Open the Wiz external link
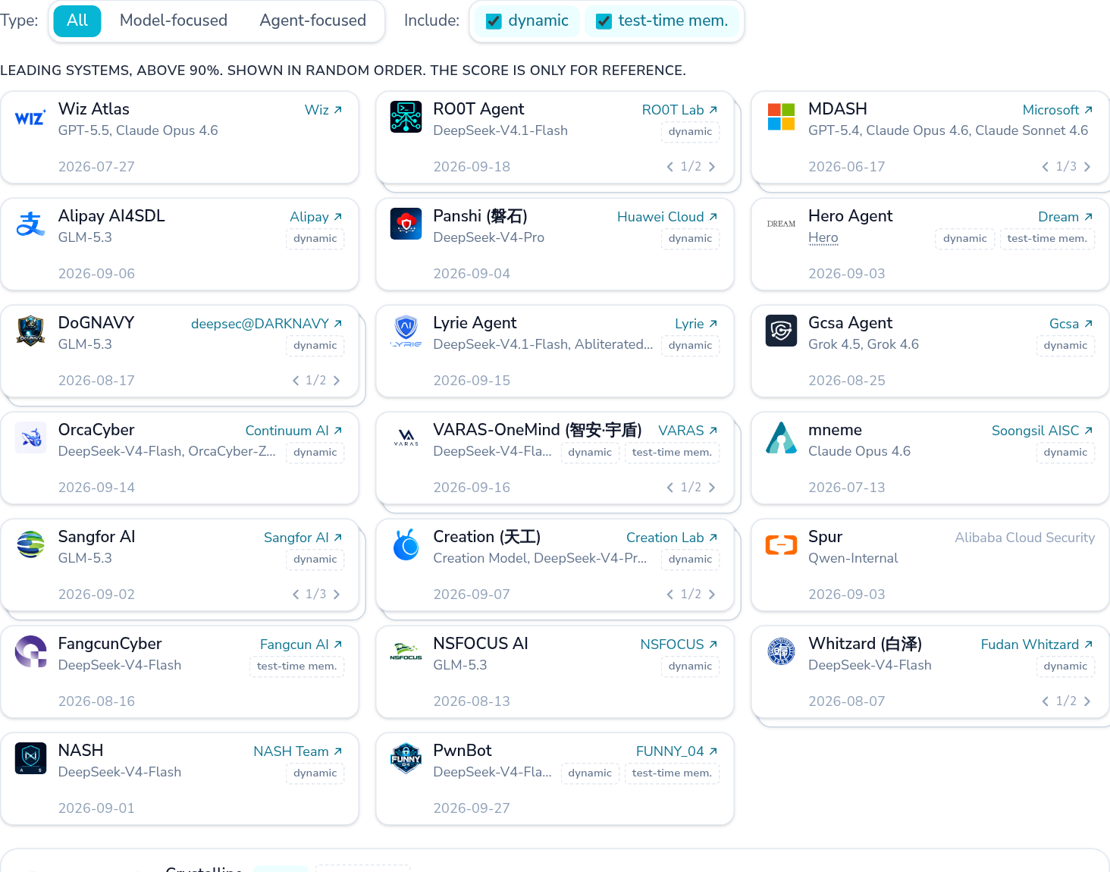1110x872 pixels. 324,110
